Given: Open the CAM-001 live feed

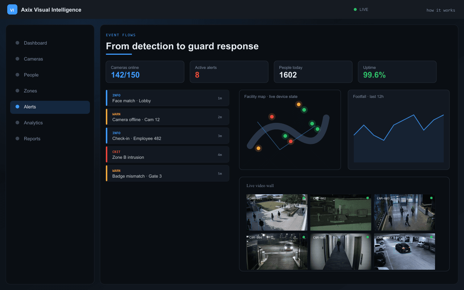Looking at the screenshot, I should tap(277, 212).
